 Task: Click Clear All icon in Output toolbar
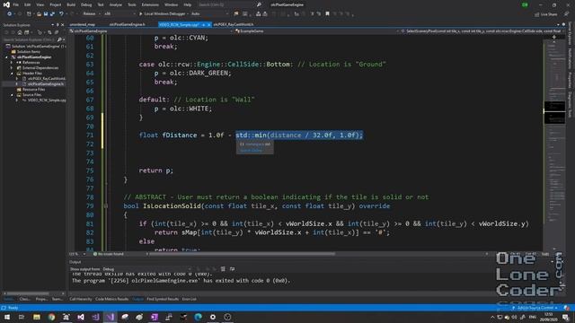click(223, 269)
